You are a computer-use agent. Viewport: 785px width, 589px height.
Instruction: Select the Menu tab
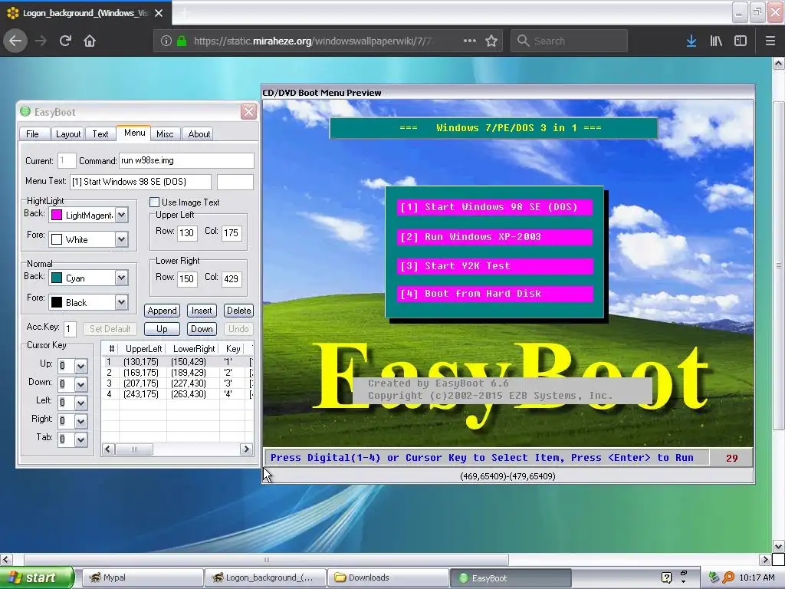click(x=134, y=133)
